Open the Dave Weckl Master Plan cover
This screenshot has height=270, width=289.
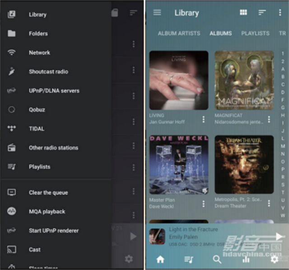point(179,165)
